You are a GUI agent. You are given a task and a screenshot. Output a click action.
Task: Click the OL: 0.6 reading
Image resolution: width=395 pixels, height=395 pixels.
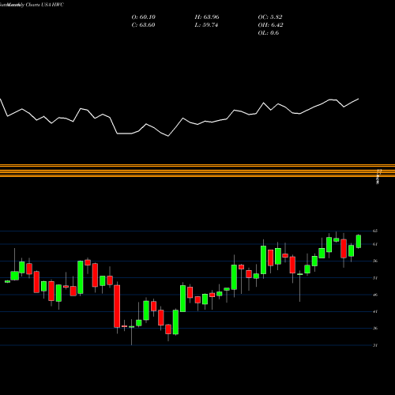pyautogui.click(x=269, y=33)
